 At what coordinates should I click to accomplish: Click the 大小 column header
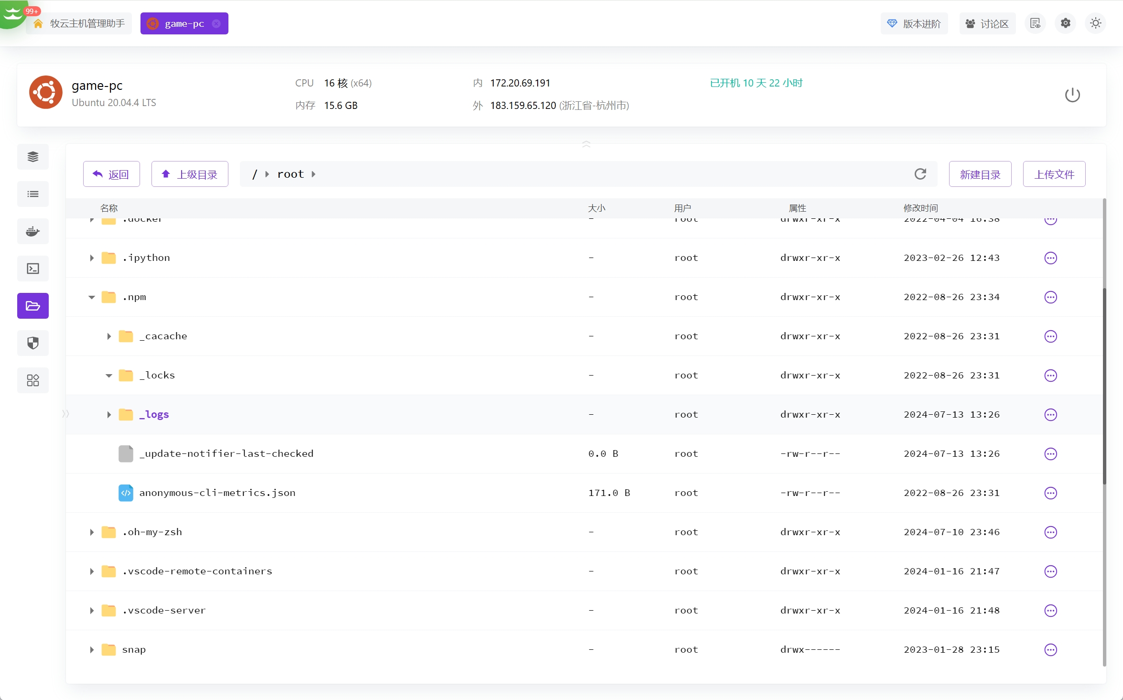596,208
